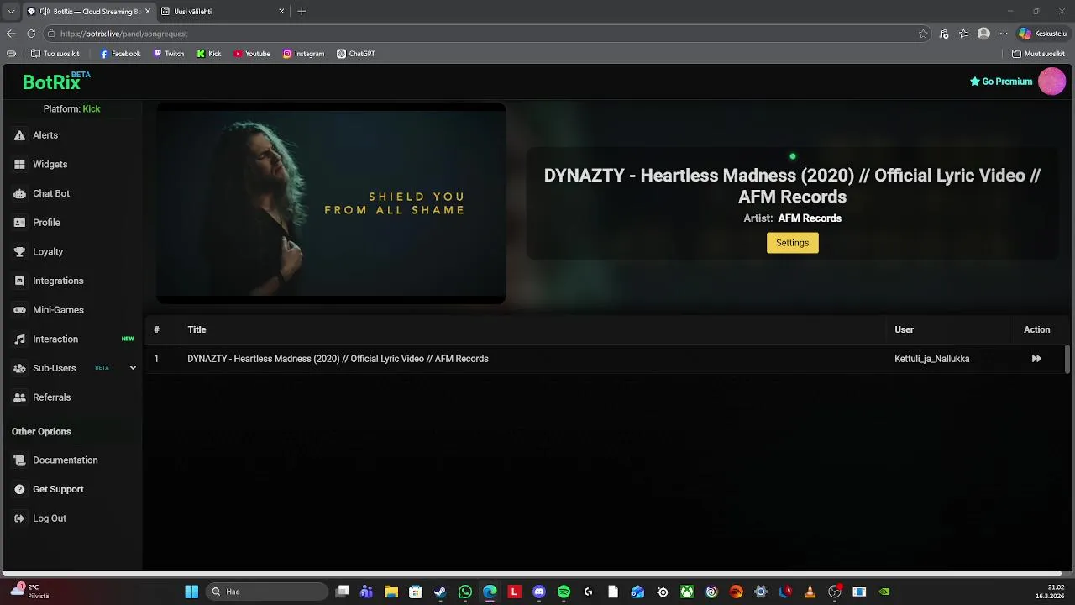Expand the Sub-Users chevron
Image resolution: width=1075 pixels, height=605 pixels.
[x=133, y=368]
